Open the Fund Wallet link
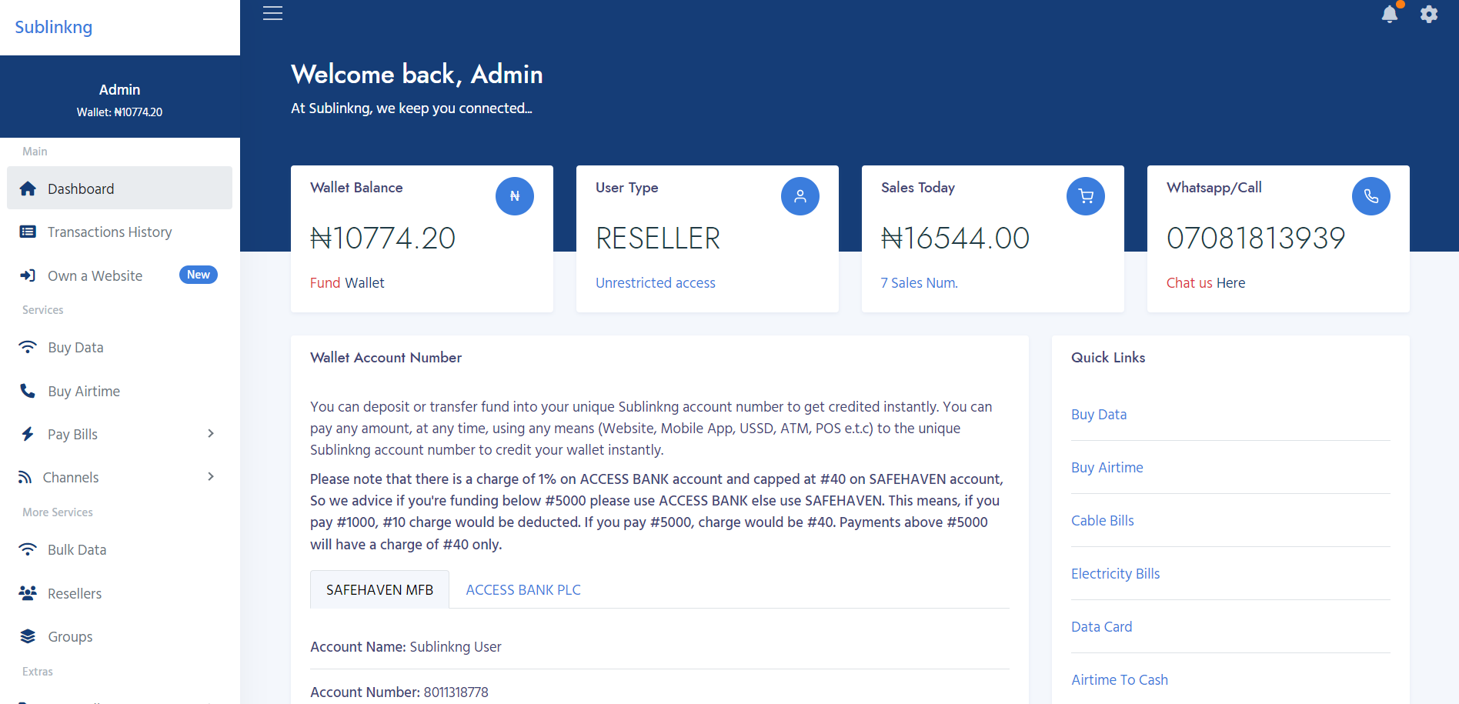 (x=347, y=283)
